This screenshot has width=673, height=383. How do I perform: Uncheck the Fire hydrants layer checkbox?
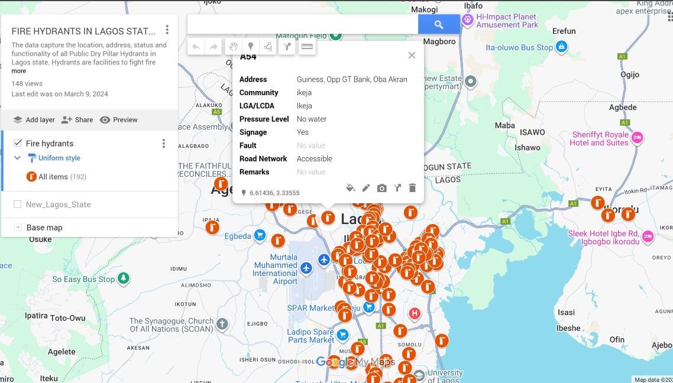pos(18,143)
